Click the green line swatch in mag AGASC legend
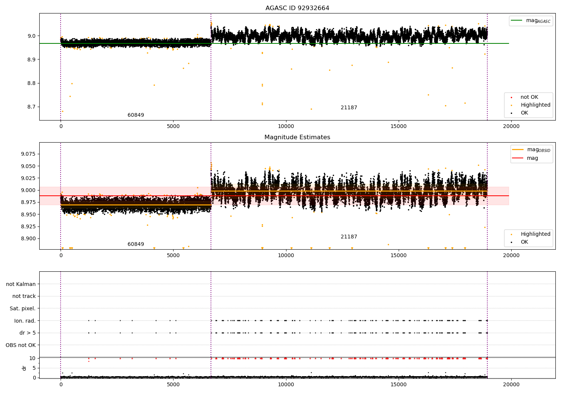 (517, 21)
